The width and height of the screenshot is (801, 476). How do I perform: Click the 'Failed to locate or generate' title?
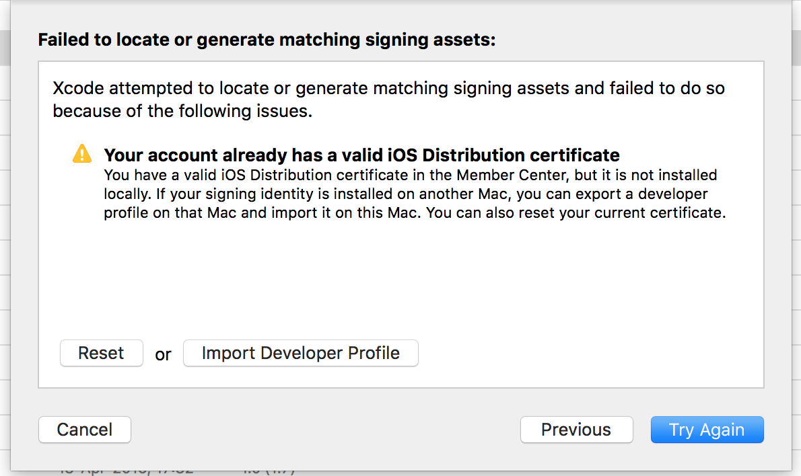(x=267, y=40)
